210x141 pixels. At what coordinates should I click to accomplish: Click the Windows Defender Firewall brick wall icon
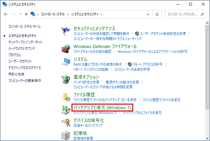pyautogui.click(x=66, y=49)
